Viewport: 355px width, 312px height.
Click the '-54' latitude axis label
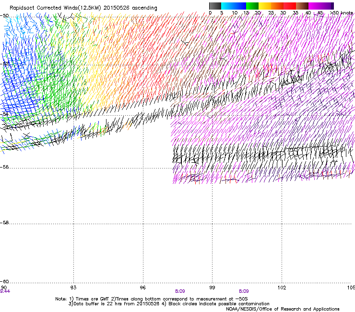4,114
